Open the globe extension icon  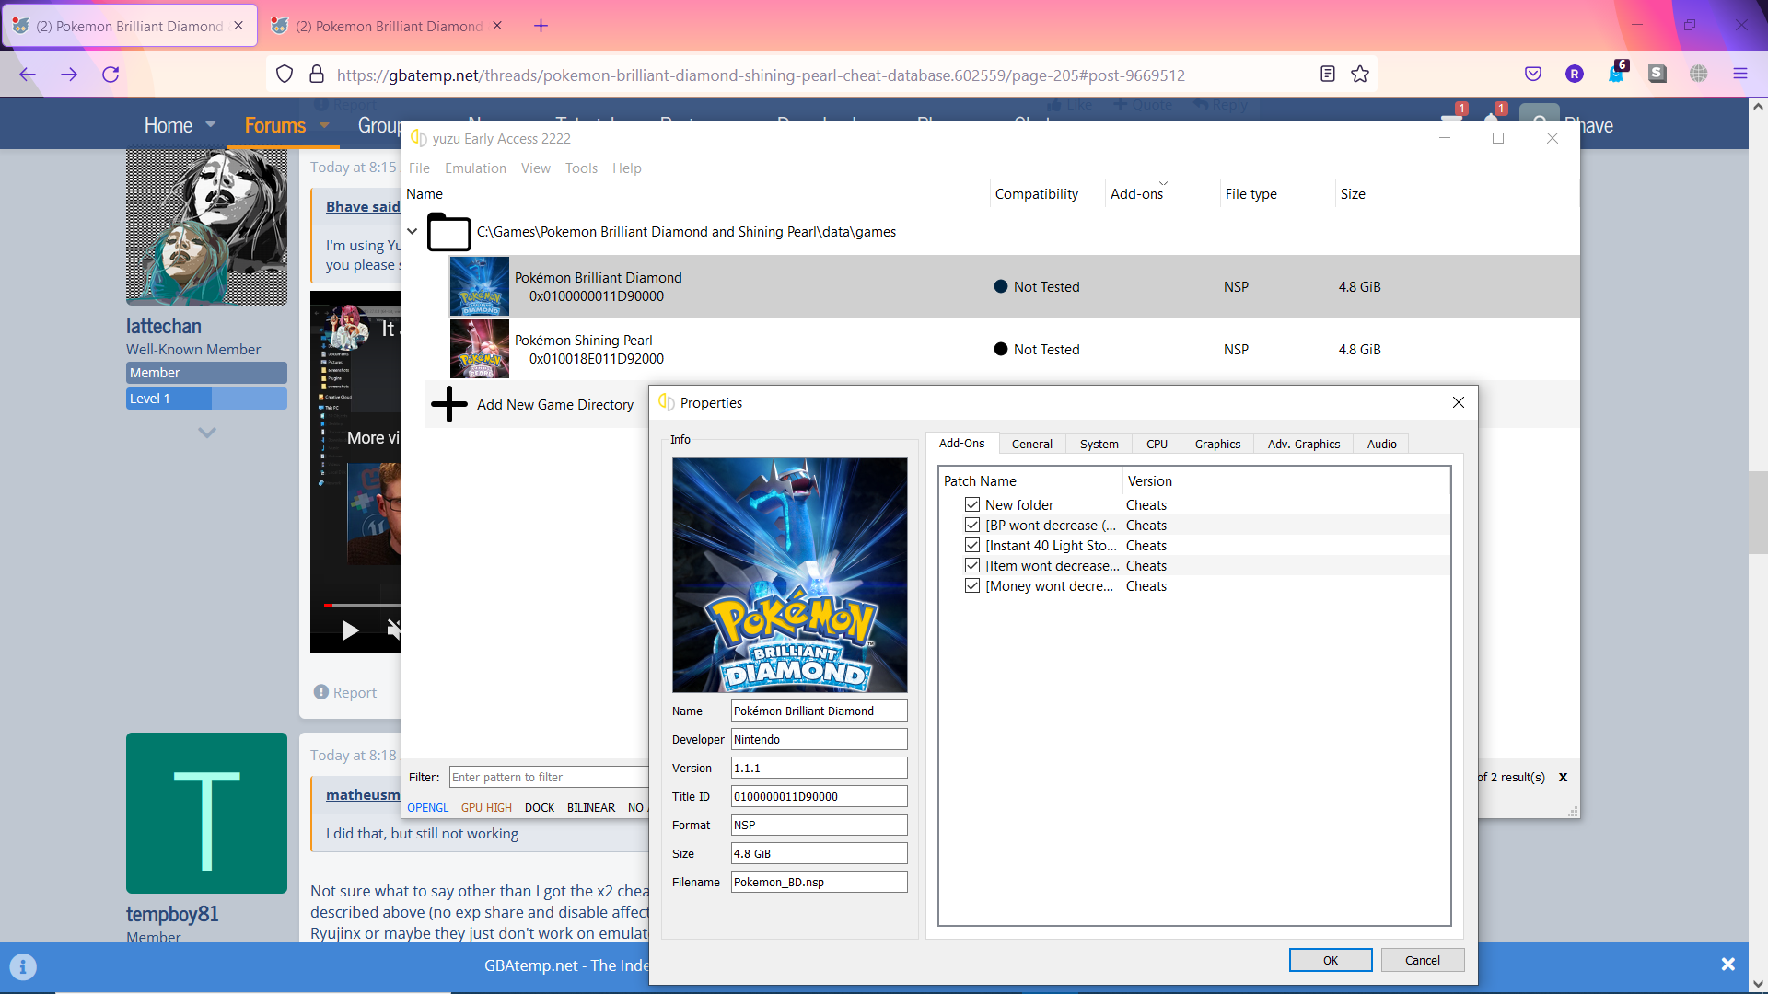1699,75
